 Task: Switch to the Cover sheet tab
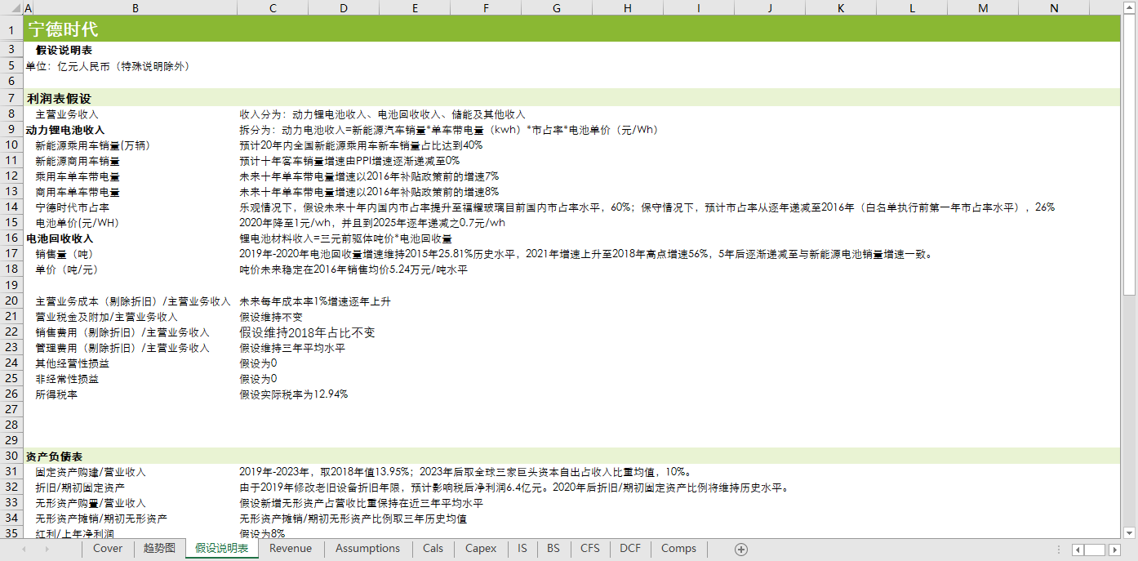(108, 549)
